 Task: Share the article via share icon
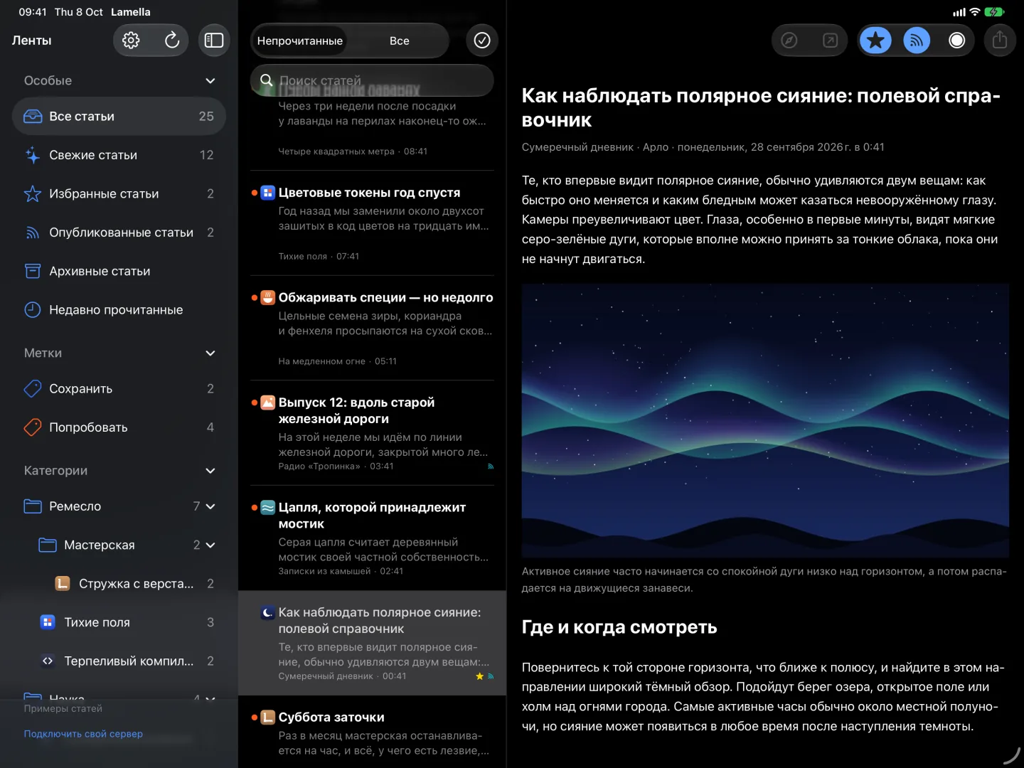coord(1000,41)
